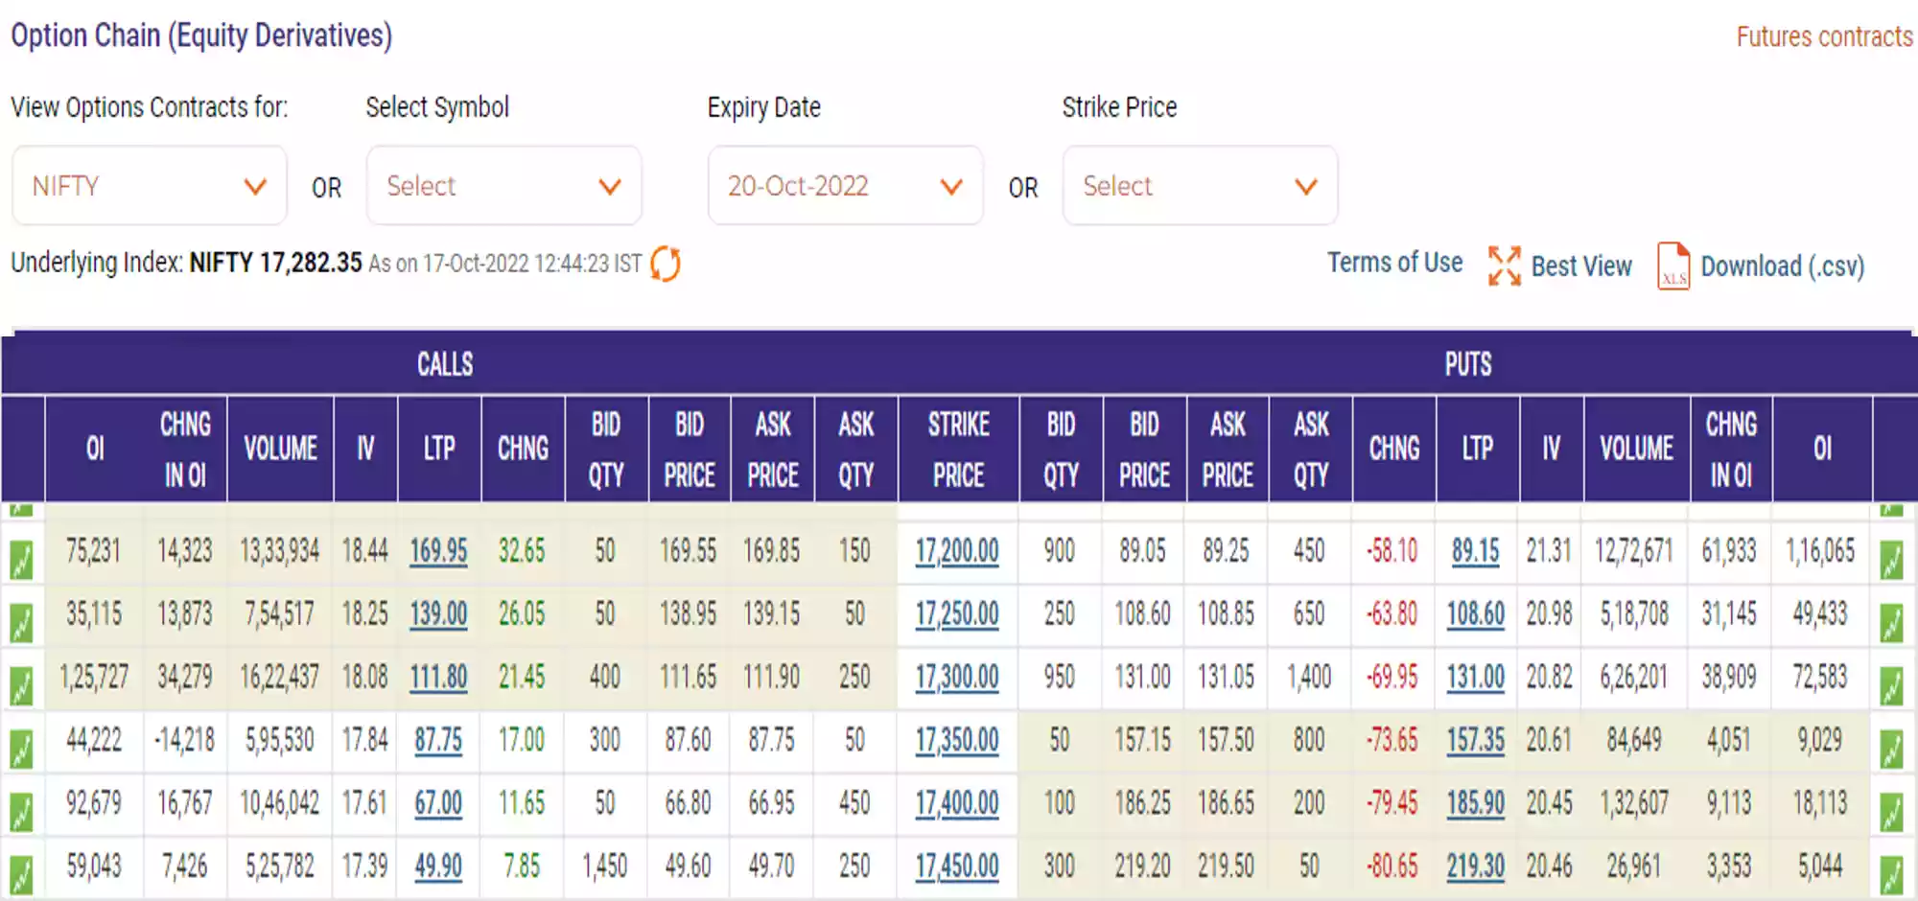Click calls LTP 139.00 link
This screenshot has height=901, width=1918.
coord(438,614)
